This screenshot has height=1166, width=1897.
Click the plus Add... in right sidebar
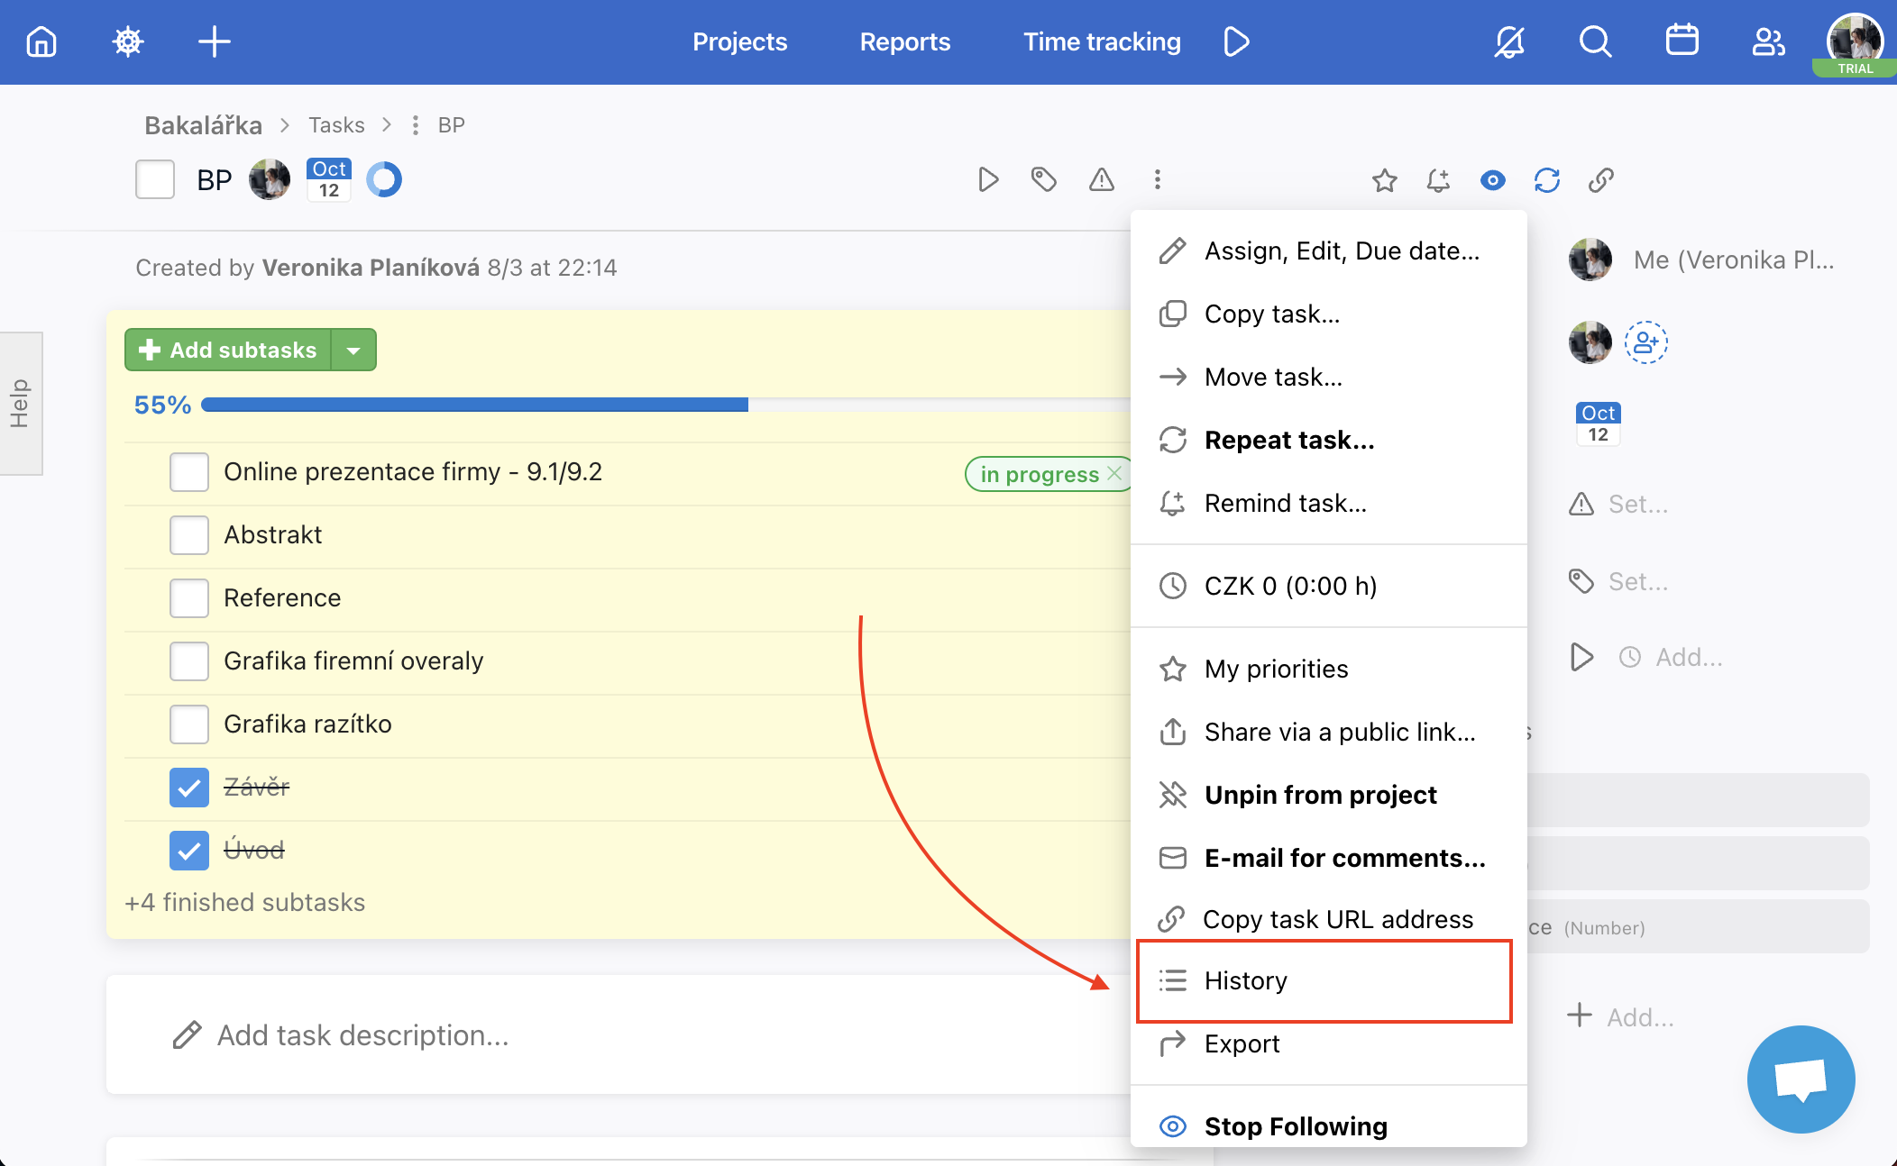coord(1620,1017)
